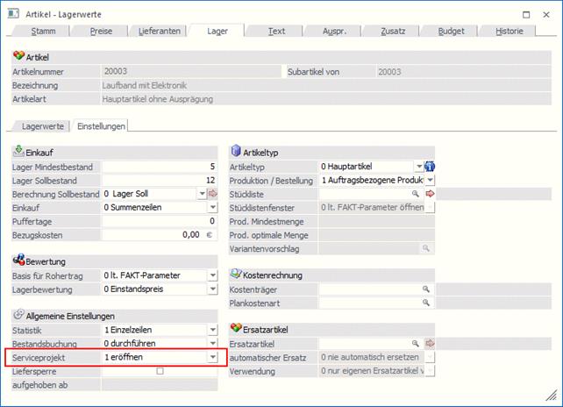Click into the Puffertage field
This screenshot has width=563, height=407.
[x=160, y=221]
